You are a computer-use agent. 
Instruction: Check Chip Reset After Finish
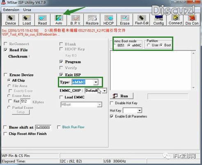[5, 134]
